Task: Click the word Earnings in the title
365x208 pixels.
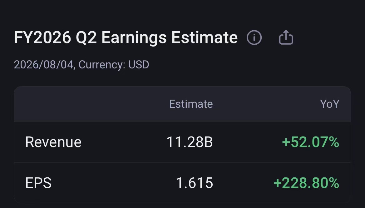Action: 134,38
